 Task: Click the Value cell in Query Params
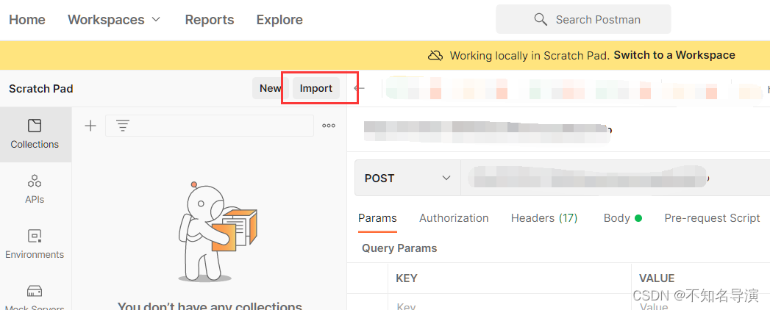tap(700, 303)
